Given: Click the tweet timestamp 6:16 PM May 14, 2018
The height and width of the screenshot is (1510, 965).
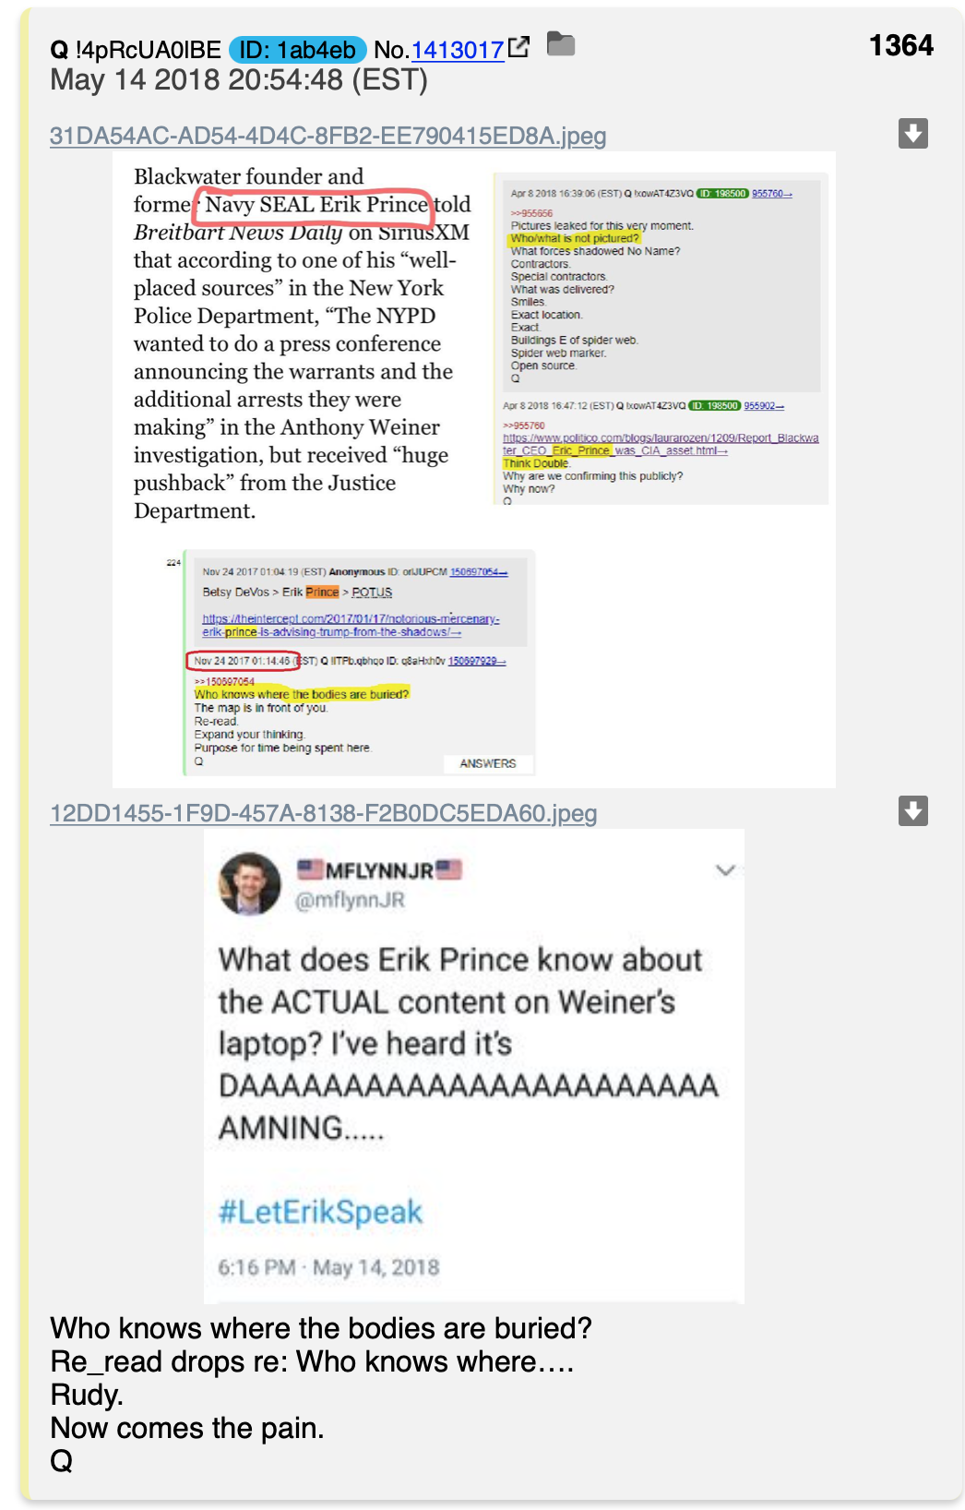Looking at the screenshot, I should point(328,1268).
